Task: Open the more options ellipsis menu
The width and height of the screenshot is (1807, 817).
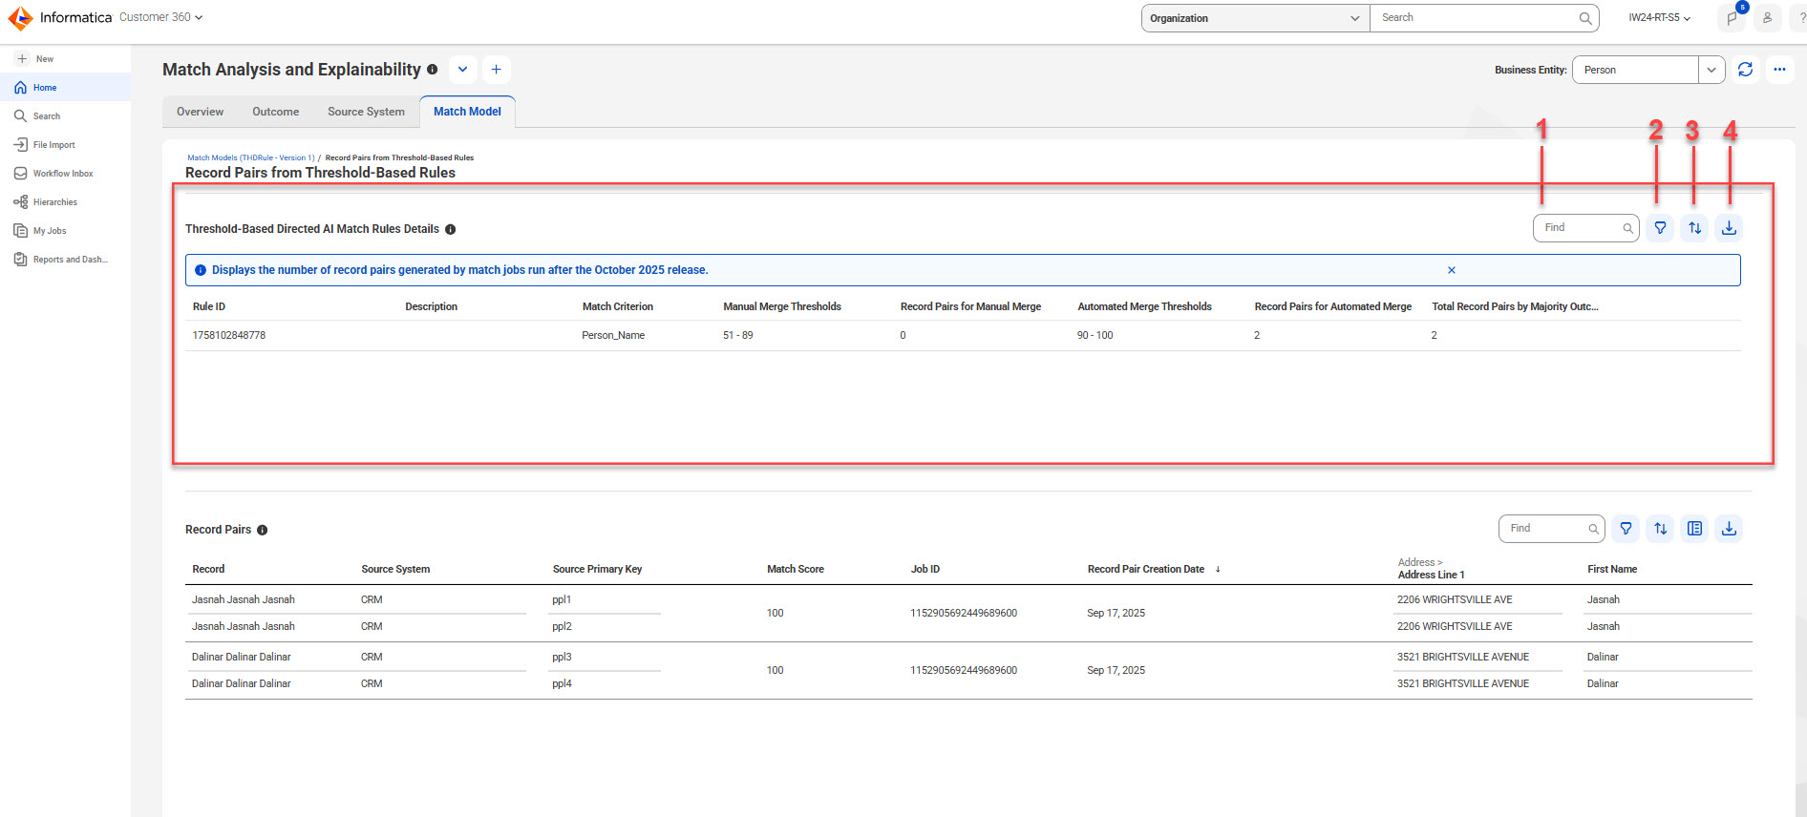Action: coord(1779,70)
